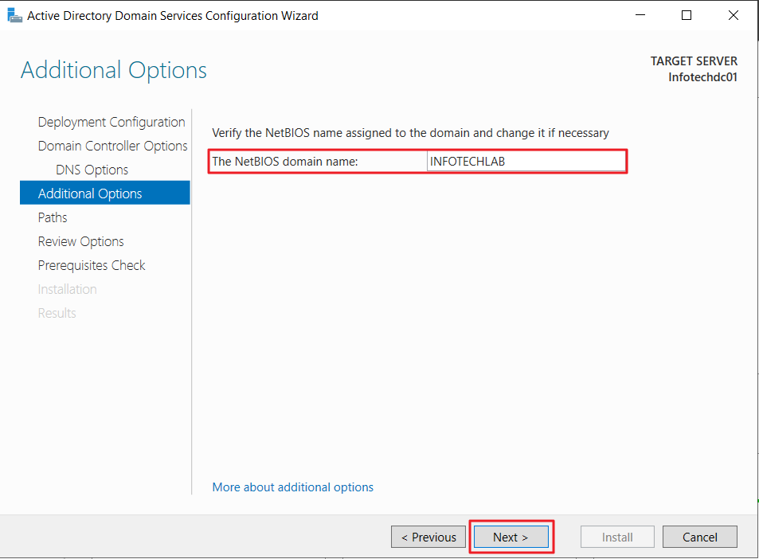Continue with the Next button
Screen dimensions: 759x559
[511, 537]
